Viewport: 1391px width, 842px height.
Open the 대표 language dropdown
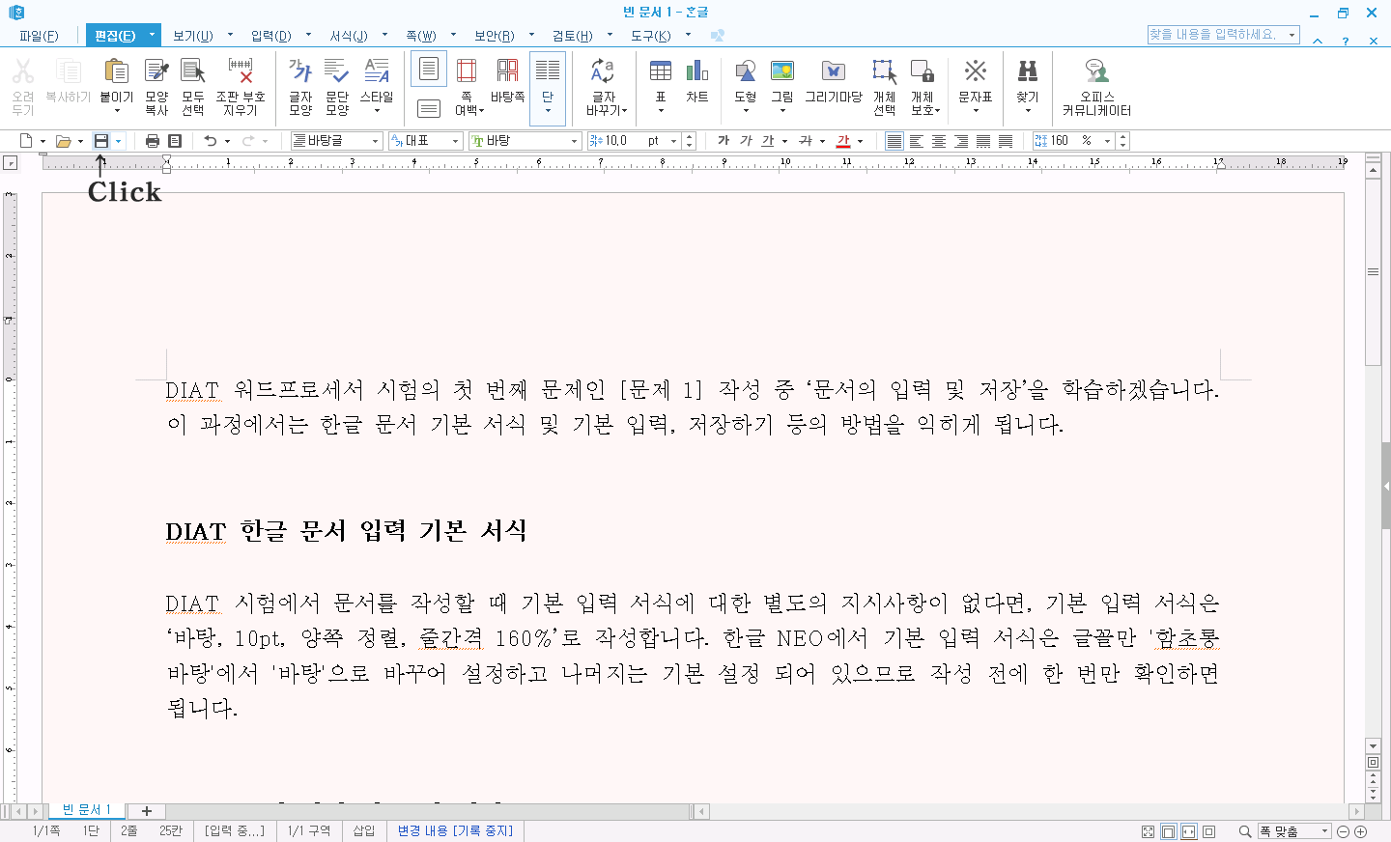click(455, 141)
